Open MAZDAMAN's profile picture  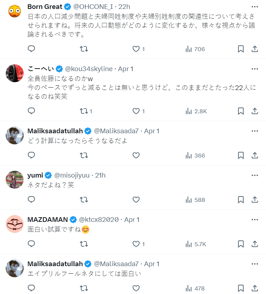click(x=15, y=224)
